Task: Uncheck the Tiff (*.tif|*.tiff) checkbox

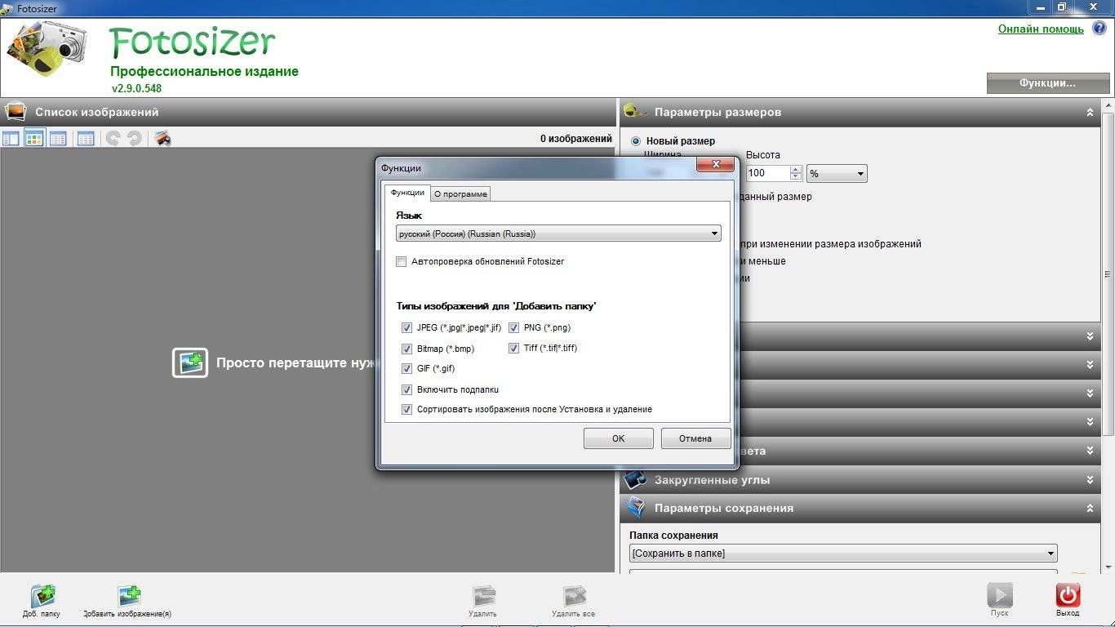Action: 514,349
